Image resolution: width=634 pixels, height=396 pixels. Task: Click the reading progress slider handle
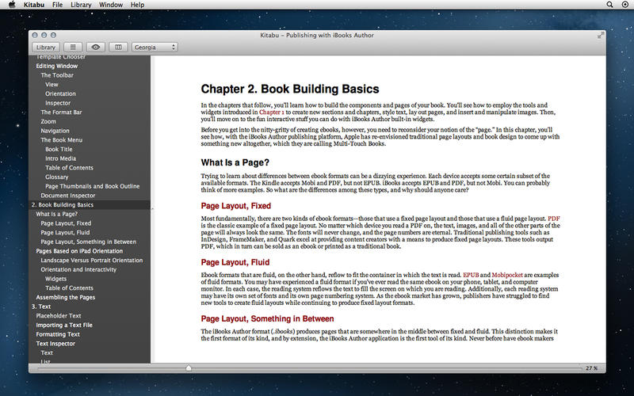(x=189, y=368)
